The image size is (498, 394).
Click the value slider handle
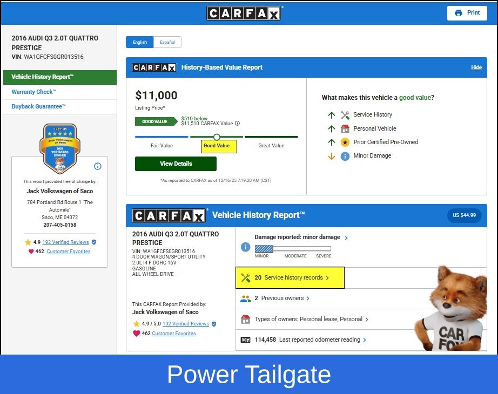[217, 137]
